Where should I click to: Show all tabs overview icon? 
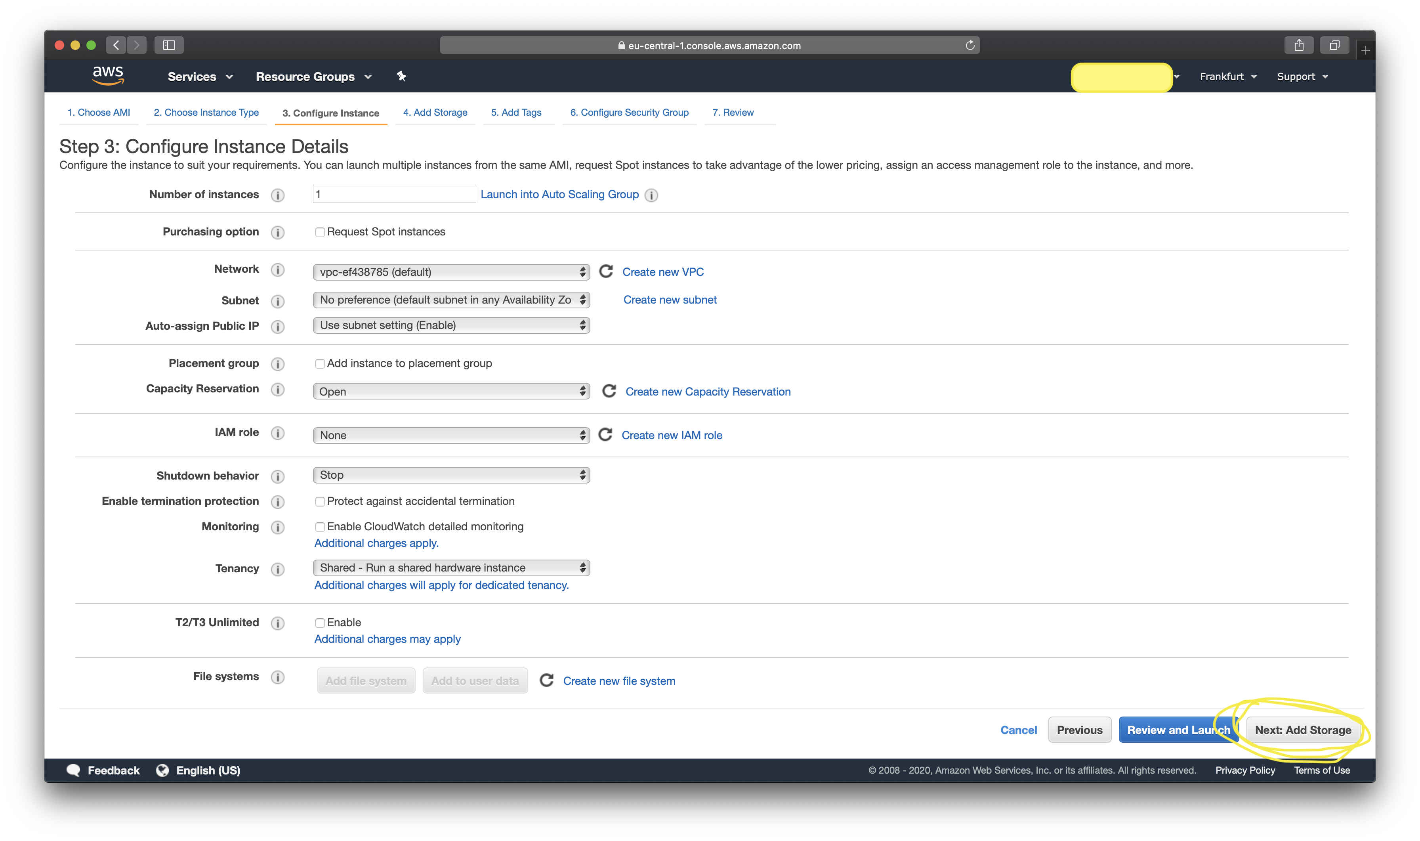coord(1334,45)
